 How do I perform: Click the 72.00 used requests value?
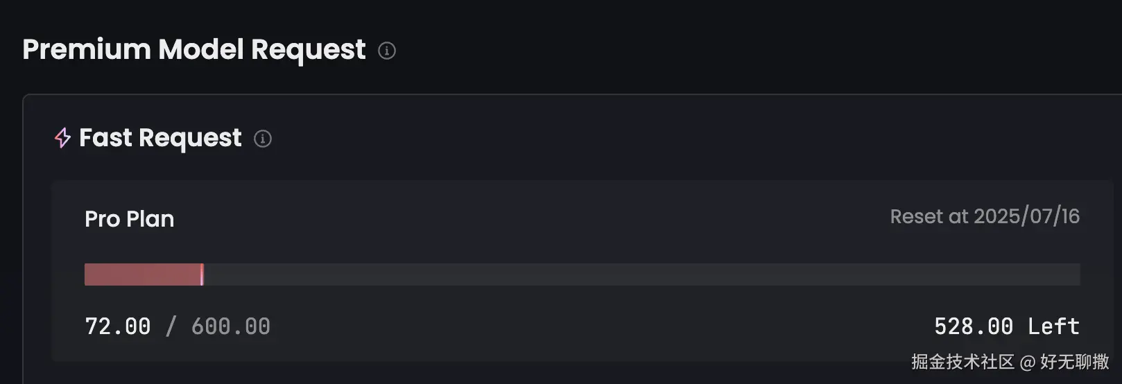pyautogui.click(x=117, y=326)
